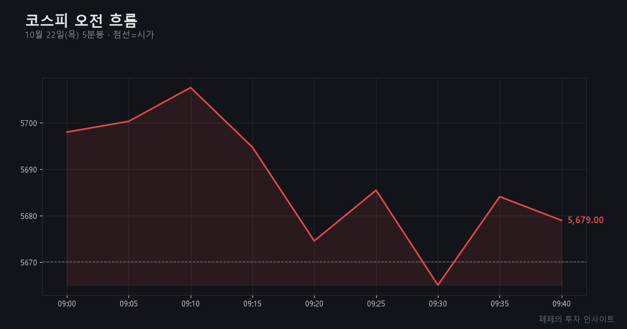Viewport: 627px width, 329px height.
Task: Click the x-axis time label 09:20
Action: tap(314, 303)
